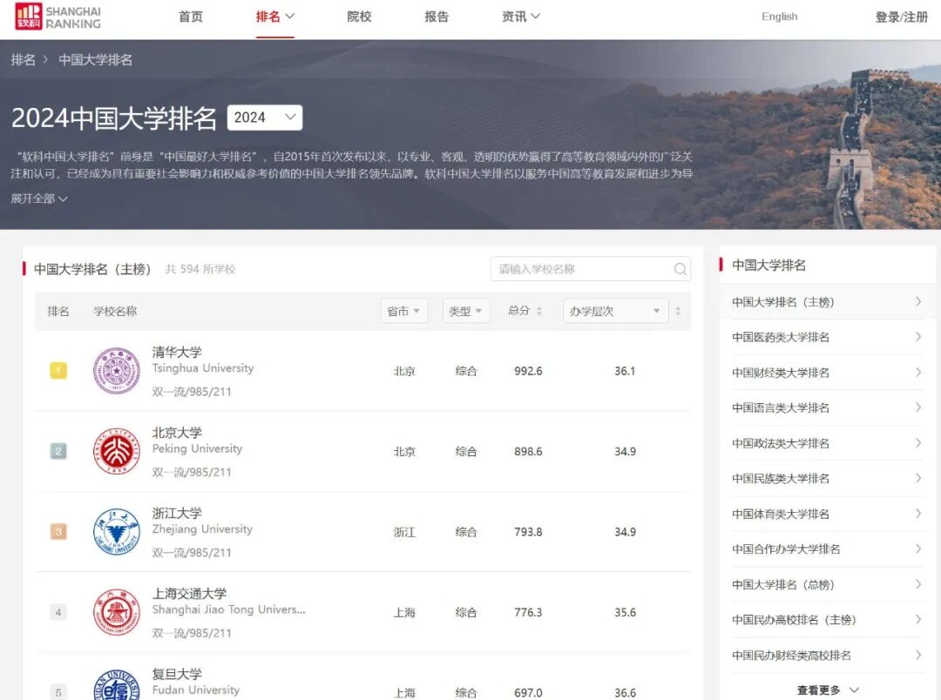
Task: Click the arrow next to 中国大学排名（总榜）
Action: 918,584
